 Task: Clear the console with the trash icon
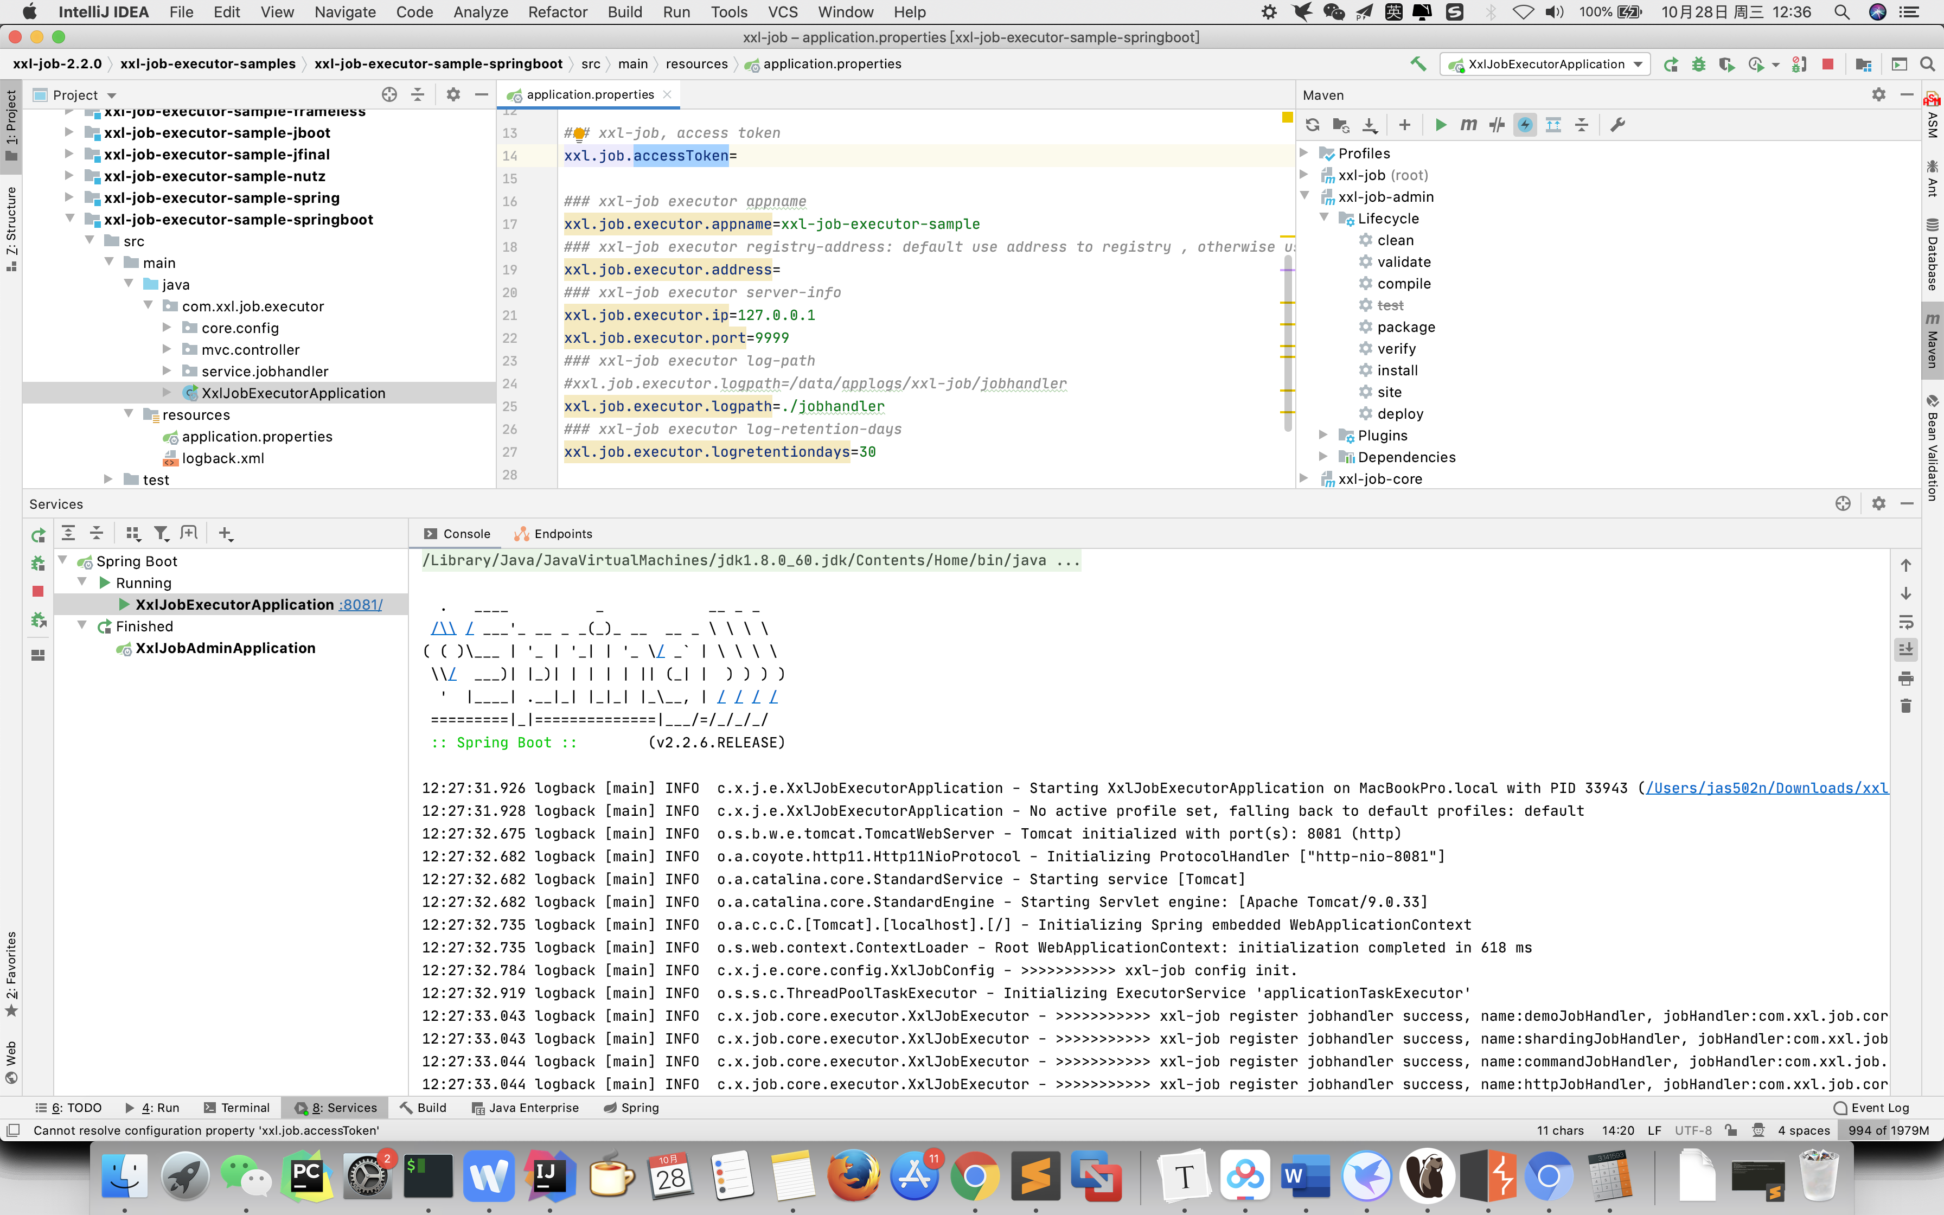click(x=1905, y=706)
